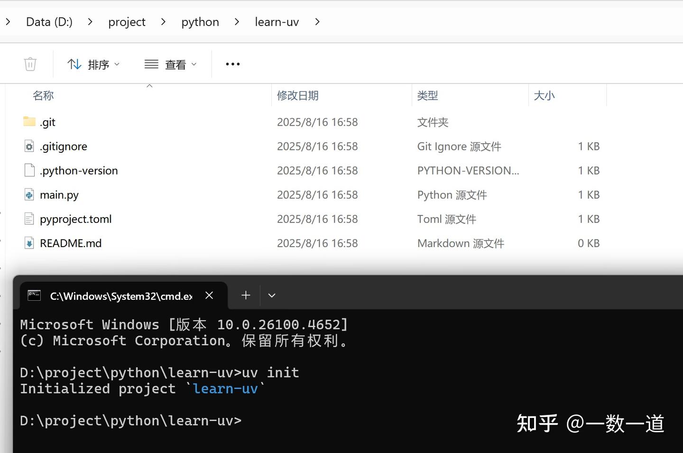
Task: Click the TOML file icon beside pyproject.toml
Action: pyautogui.click(x=29, y=219)
